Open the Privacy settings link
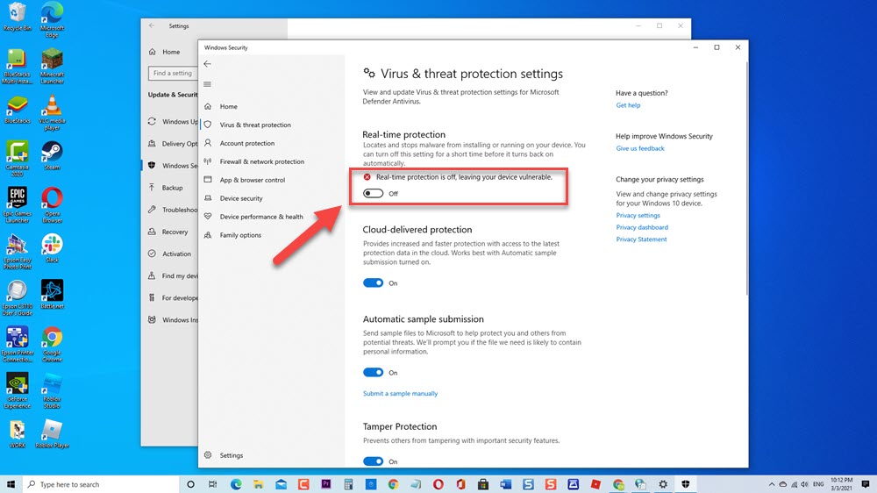 coord(638,216)
